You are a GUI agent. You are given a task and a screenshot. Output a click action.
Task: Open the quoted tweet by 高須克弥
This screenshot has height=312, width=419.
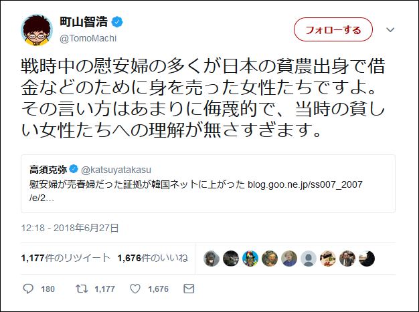(208, 184)
